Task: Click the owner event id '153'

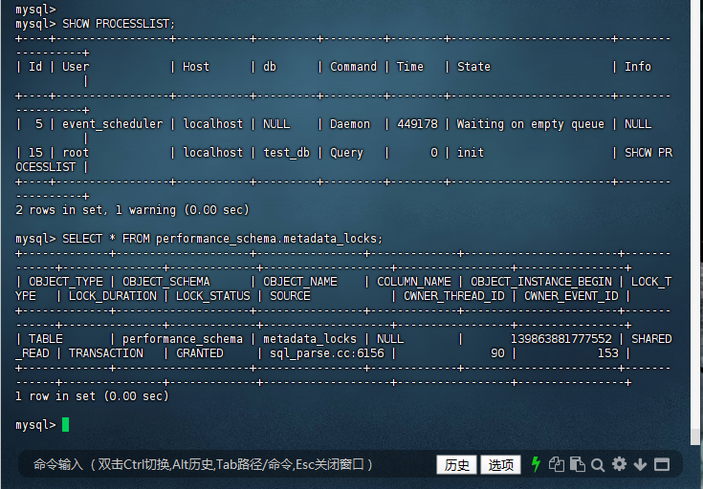Action: click(608, 353)
